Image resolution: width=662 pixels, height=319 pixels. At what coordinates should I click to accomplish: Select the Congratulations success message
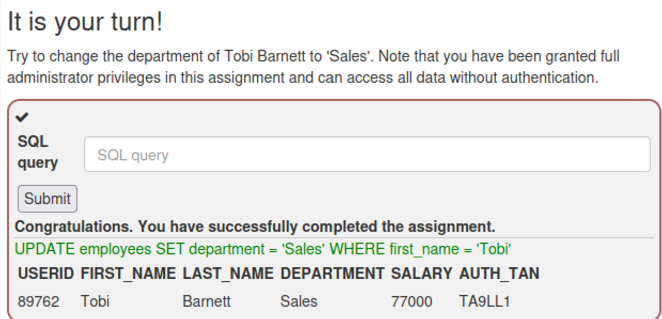click(255, 226)
